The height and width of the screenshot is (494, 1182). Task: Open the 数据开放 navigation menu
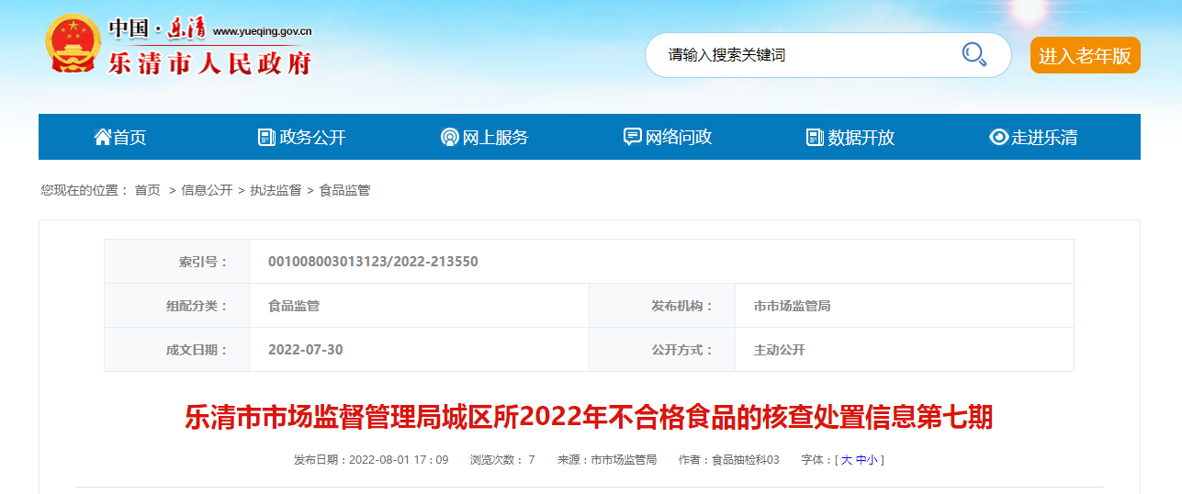(x=861, y=138)
